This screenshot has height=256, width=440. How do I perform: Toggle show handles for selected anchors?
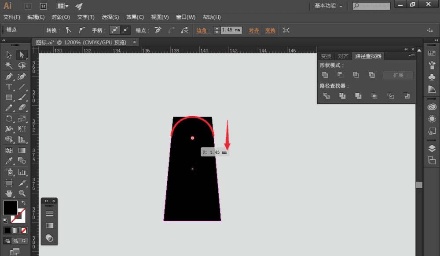[114, 30]
